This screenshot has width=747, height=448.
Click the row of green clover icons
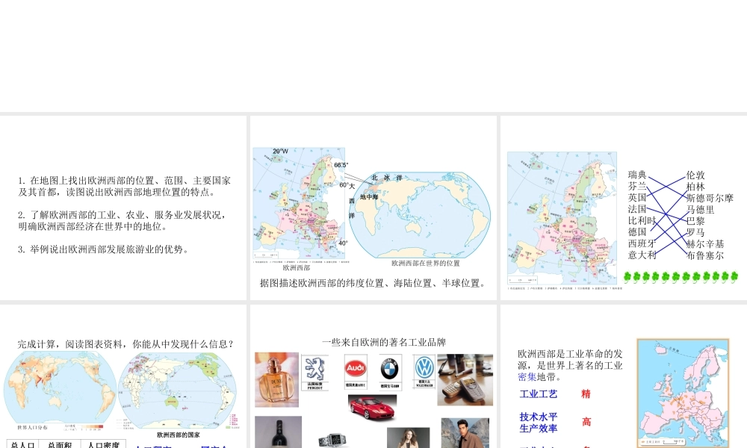[681, 277]
